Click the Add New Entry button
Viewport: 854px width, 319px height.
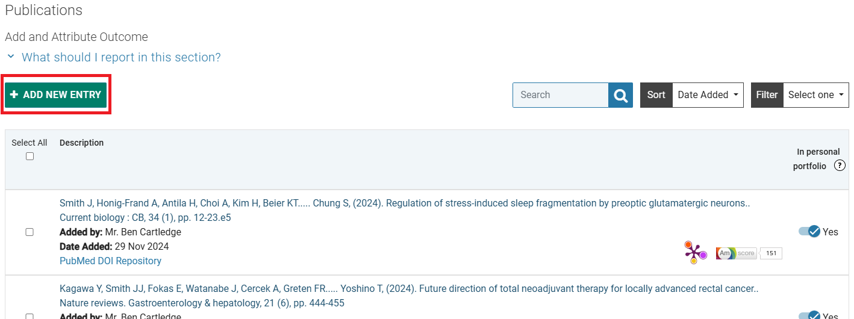pyautogui.click(x=56, y=95)
